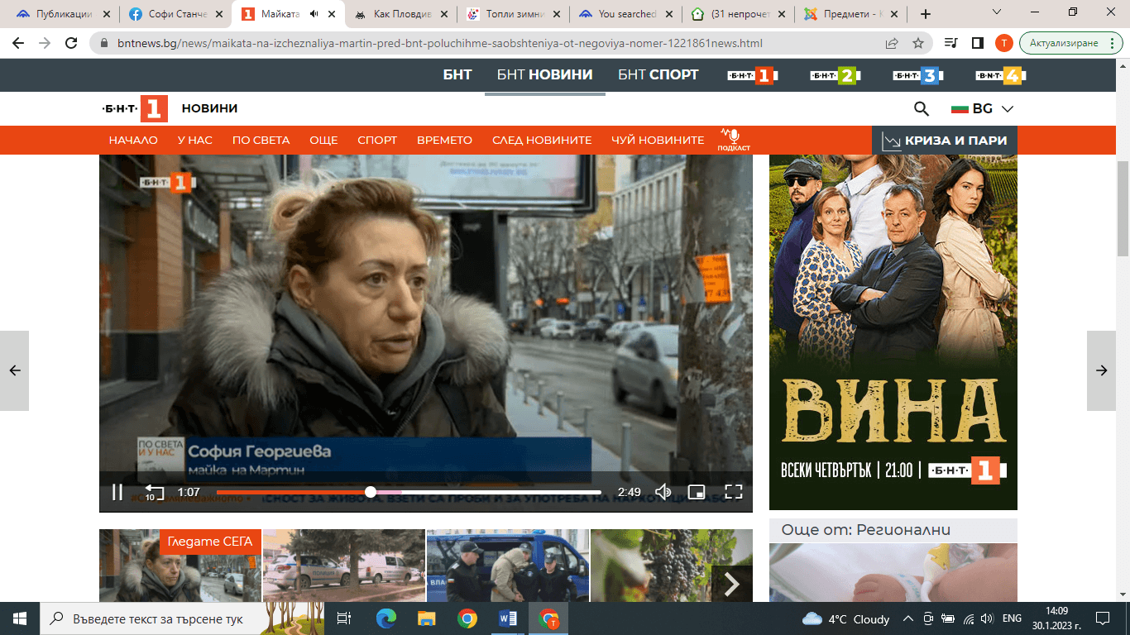Open the police van video thumbnail
This screenshot has height=635, width=1130.
tap(507, 566)
